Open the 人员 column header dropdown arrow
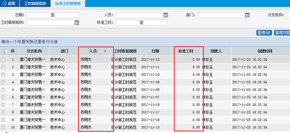 click(x=105, y=51)
